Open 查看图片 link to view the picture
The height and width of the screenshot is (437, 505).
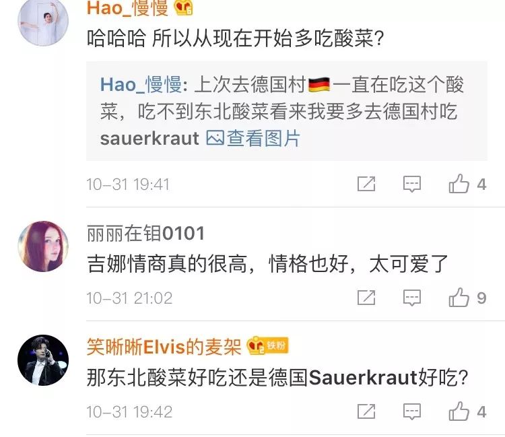coord(253,139)
